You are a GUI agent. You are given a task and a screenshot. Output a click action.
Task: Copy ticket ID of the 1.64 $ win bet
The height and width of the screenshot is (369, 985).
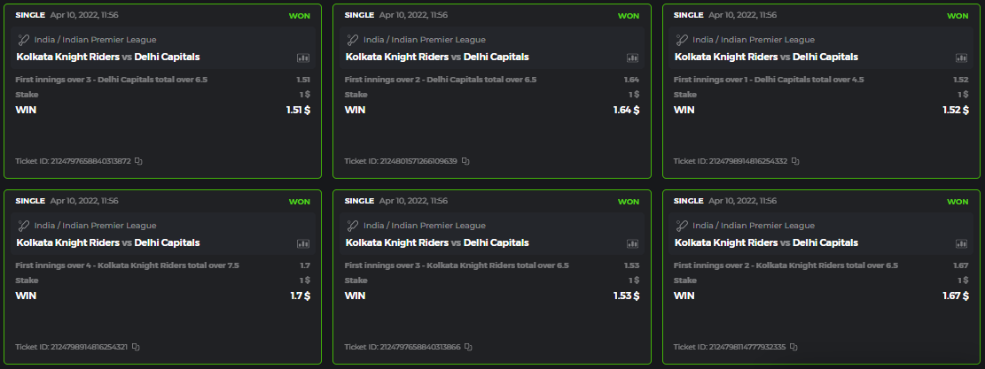pyautogui.click(x=465, y=161)
